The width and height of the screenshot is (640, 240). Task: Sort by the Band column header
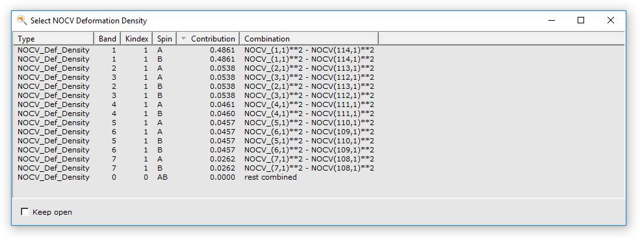[107, 39]
